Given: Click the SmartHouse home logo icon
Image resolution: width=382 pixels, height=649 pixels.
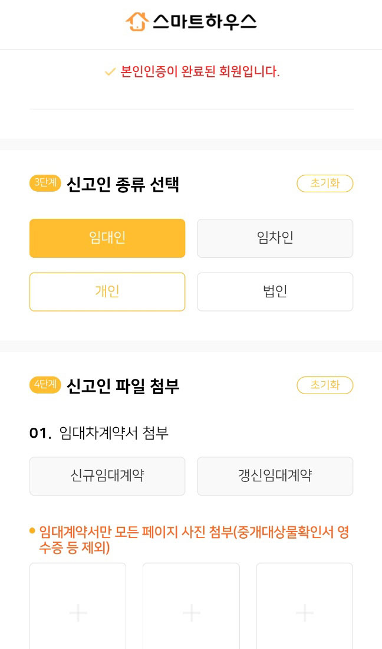Looking at the screenshot, I should pos(137,22).
